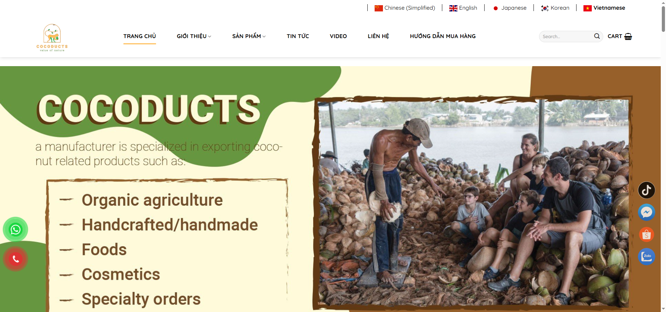Open the LIÊN HỆ page link
The height and width of the screenshot is (312, 666).
[378, 36]
